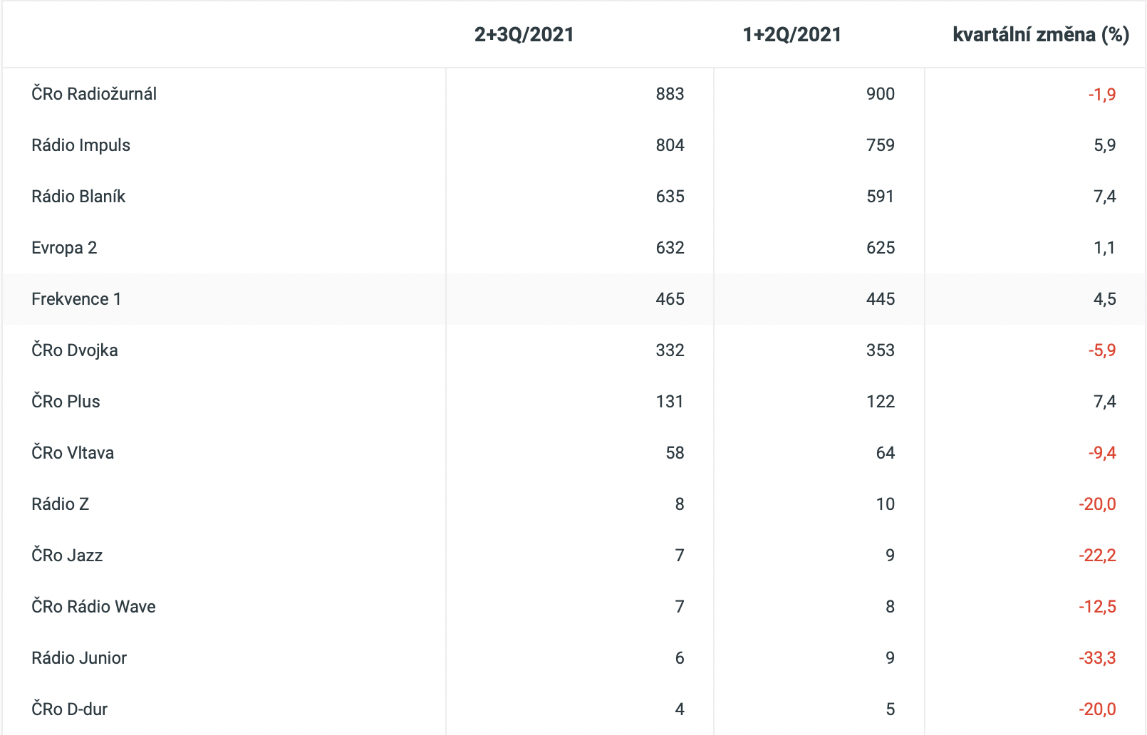Click the Rádio Blaník station name

coord(78,197)
